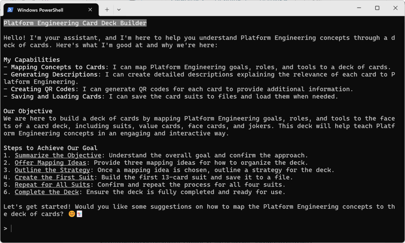
Task: Click the underlined Create the First Suit link
Action: click(54, 177)
